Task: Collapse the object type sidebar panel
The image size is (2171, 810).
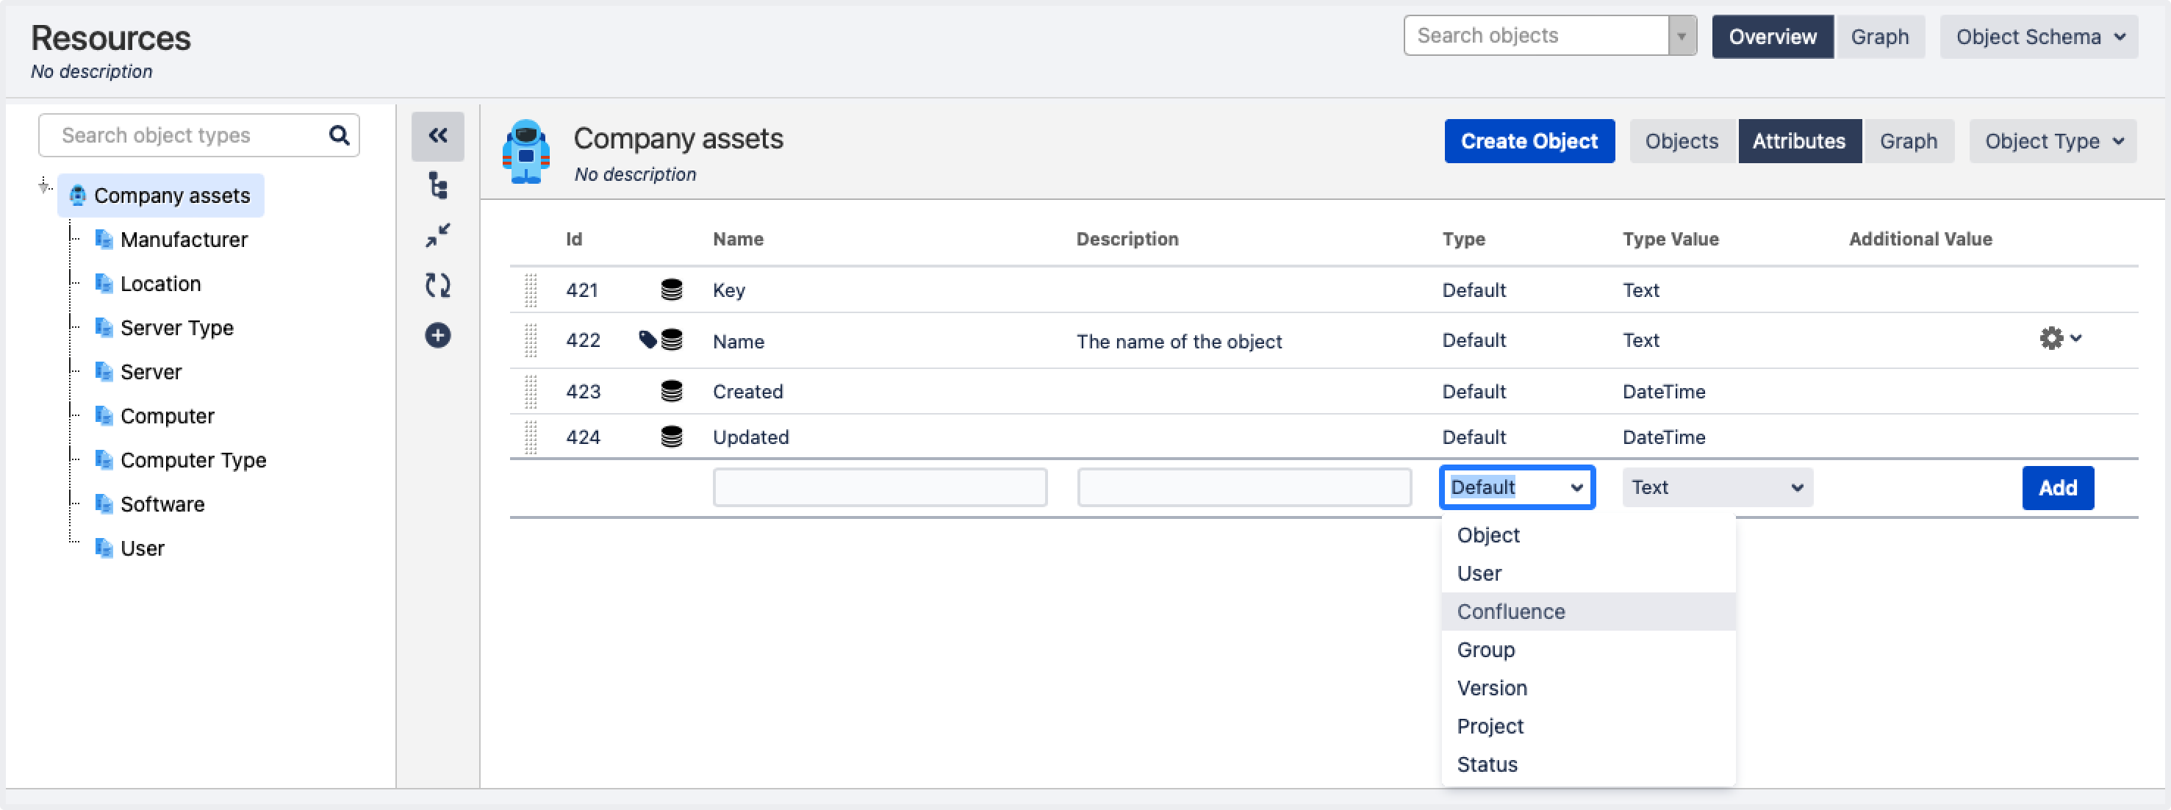Action: click(437, 136)
